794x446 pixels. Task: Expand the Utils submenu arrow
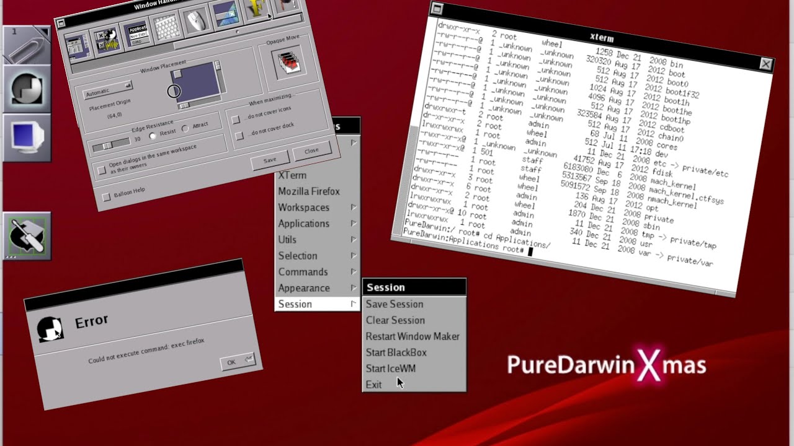[354, 240]
